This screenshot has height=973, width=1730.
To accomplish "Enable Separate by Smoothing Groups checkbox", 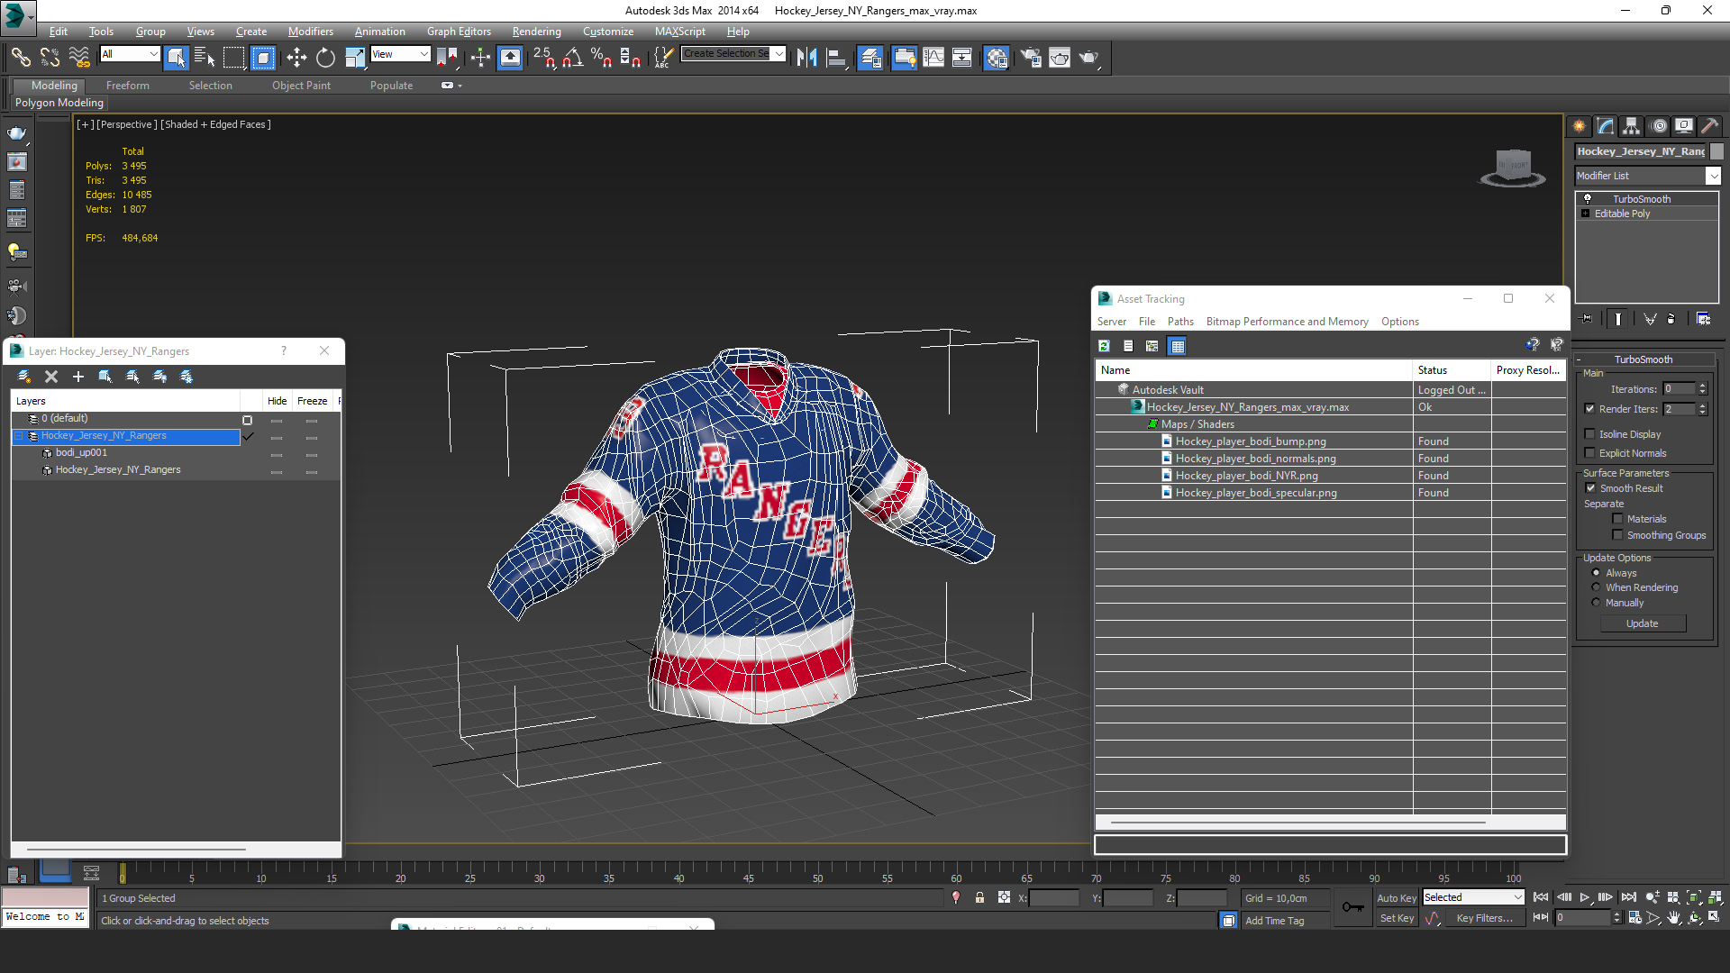I will click(1617, 535).
